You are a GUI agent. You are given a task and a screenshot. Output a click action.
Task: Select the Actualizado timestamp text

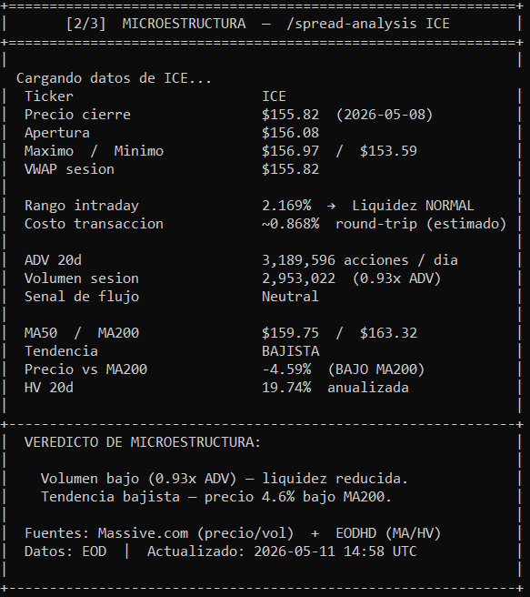282,551
